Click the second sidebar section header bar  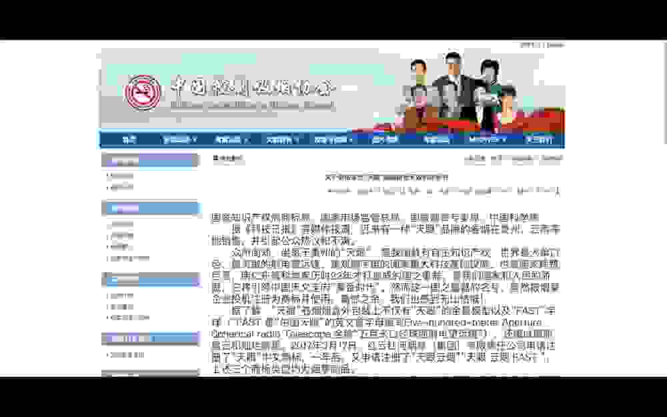(x=151, y=208)
